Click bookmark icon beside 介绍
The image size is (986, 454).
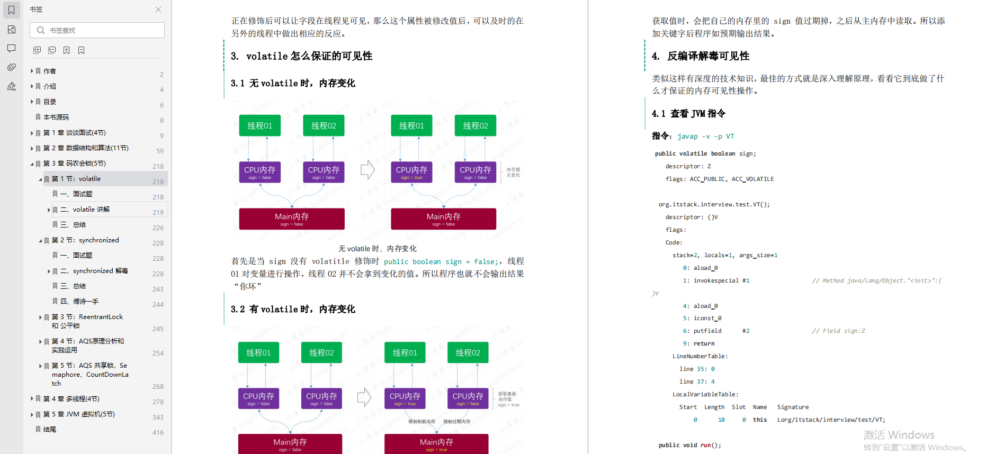[38, 86]
